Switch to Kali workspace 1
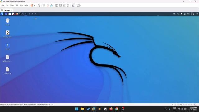Viewport: 199px width, 112px height. tap(26, 14)
